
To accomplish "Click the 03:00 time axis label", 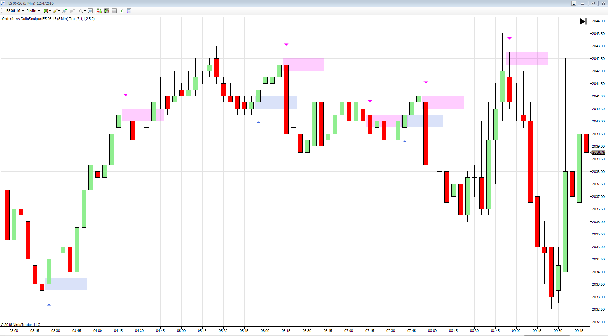I will (x=14, y=331).
